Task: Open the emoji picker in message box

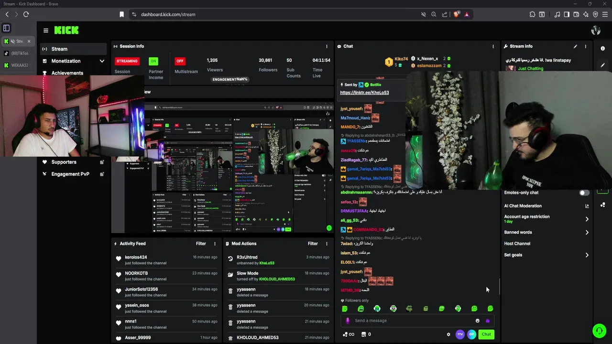Action: coord(477,321)
